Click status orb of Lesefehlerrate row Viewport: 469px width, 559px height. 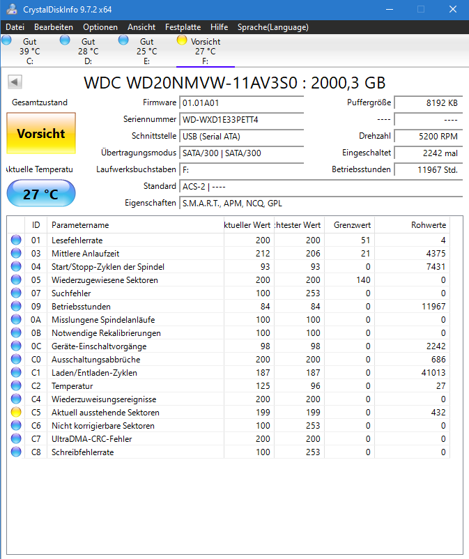16,240
